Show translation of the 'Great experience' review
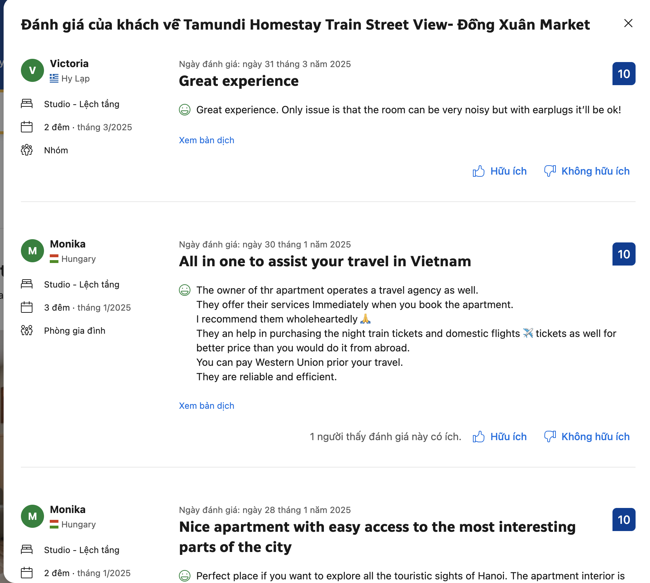 206,140
